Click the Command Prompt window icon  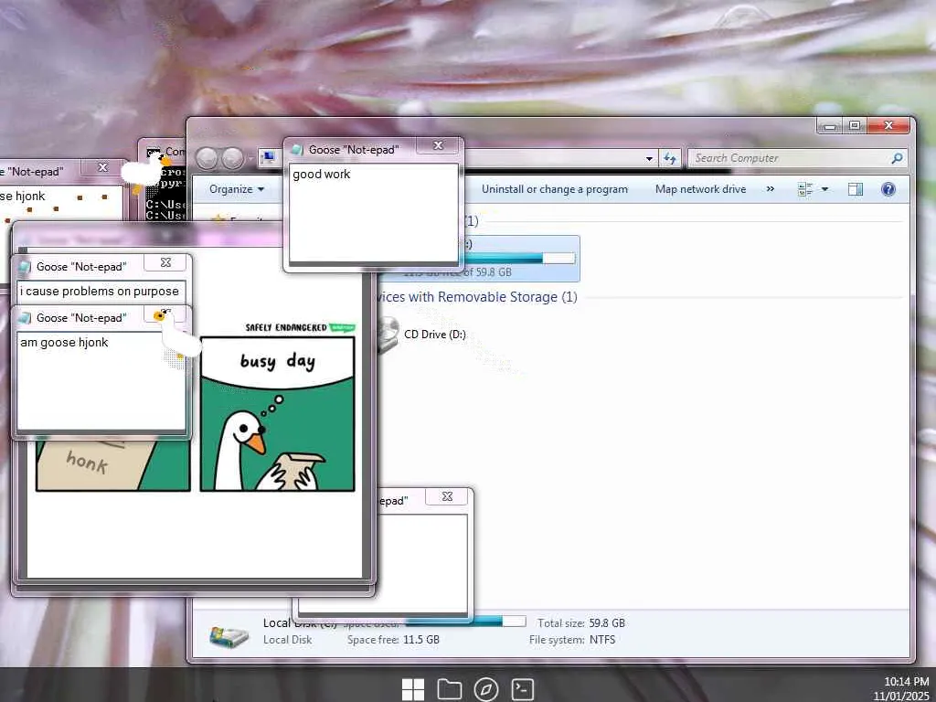pos(153,152)
